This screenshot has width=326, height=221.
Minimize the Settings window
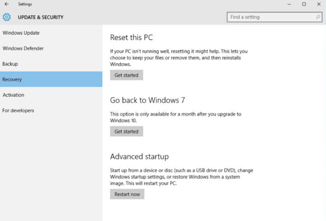(289, 4)
